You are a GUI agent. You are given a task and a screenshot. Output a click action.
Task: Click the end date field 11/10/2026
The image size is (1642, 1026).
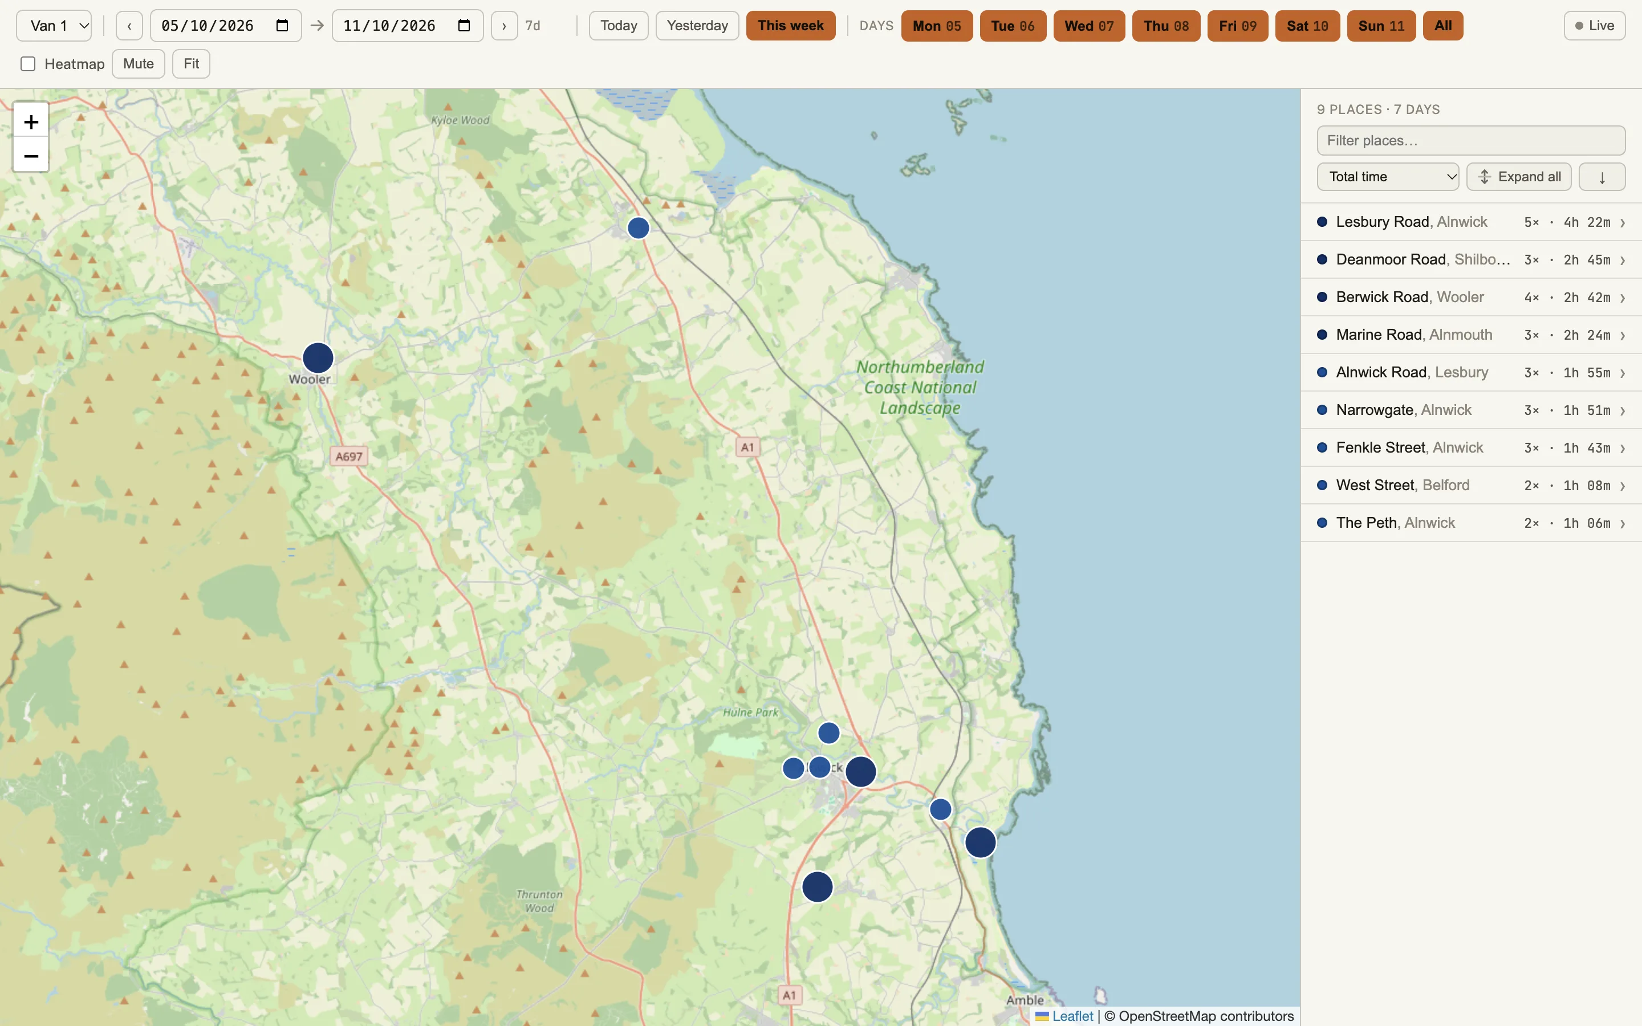[x=407, y=26]
